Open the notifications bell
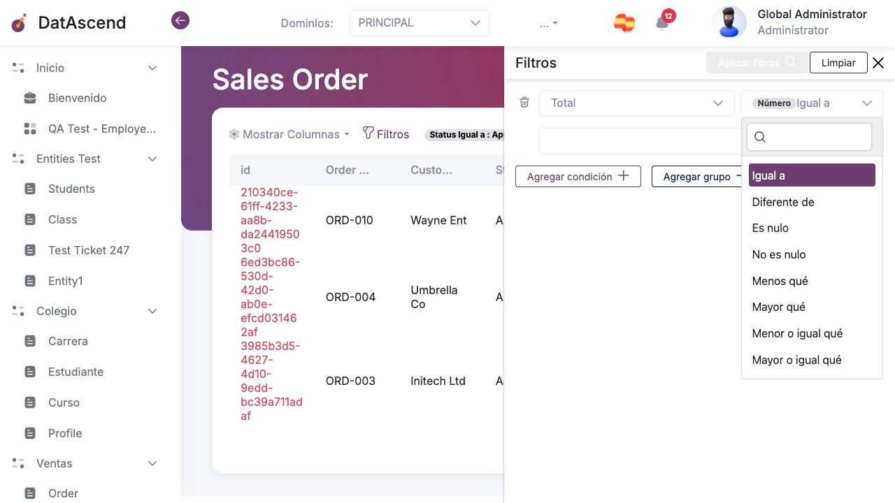This screenshot has height=503, width=895. pos(662,23)
